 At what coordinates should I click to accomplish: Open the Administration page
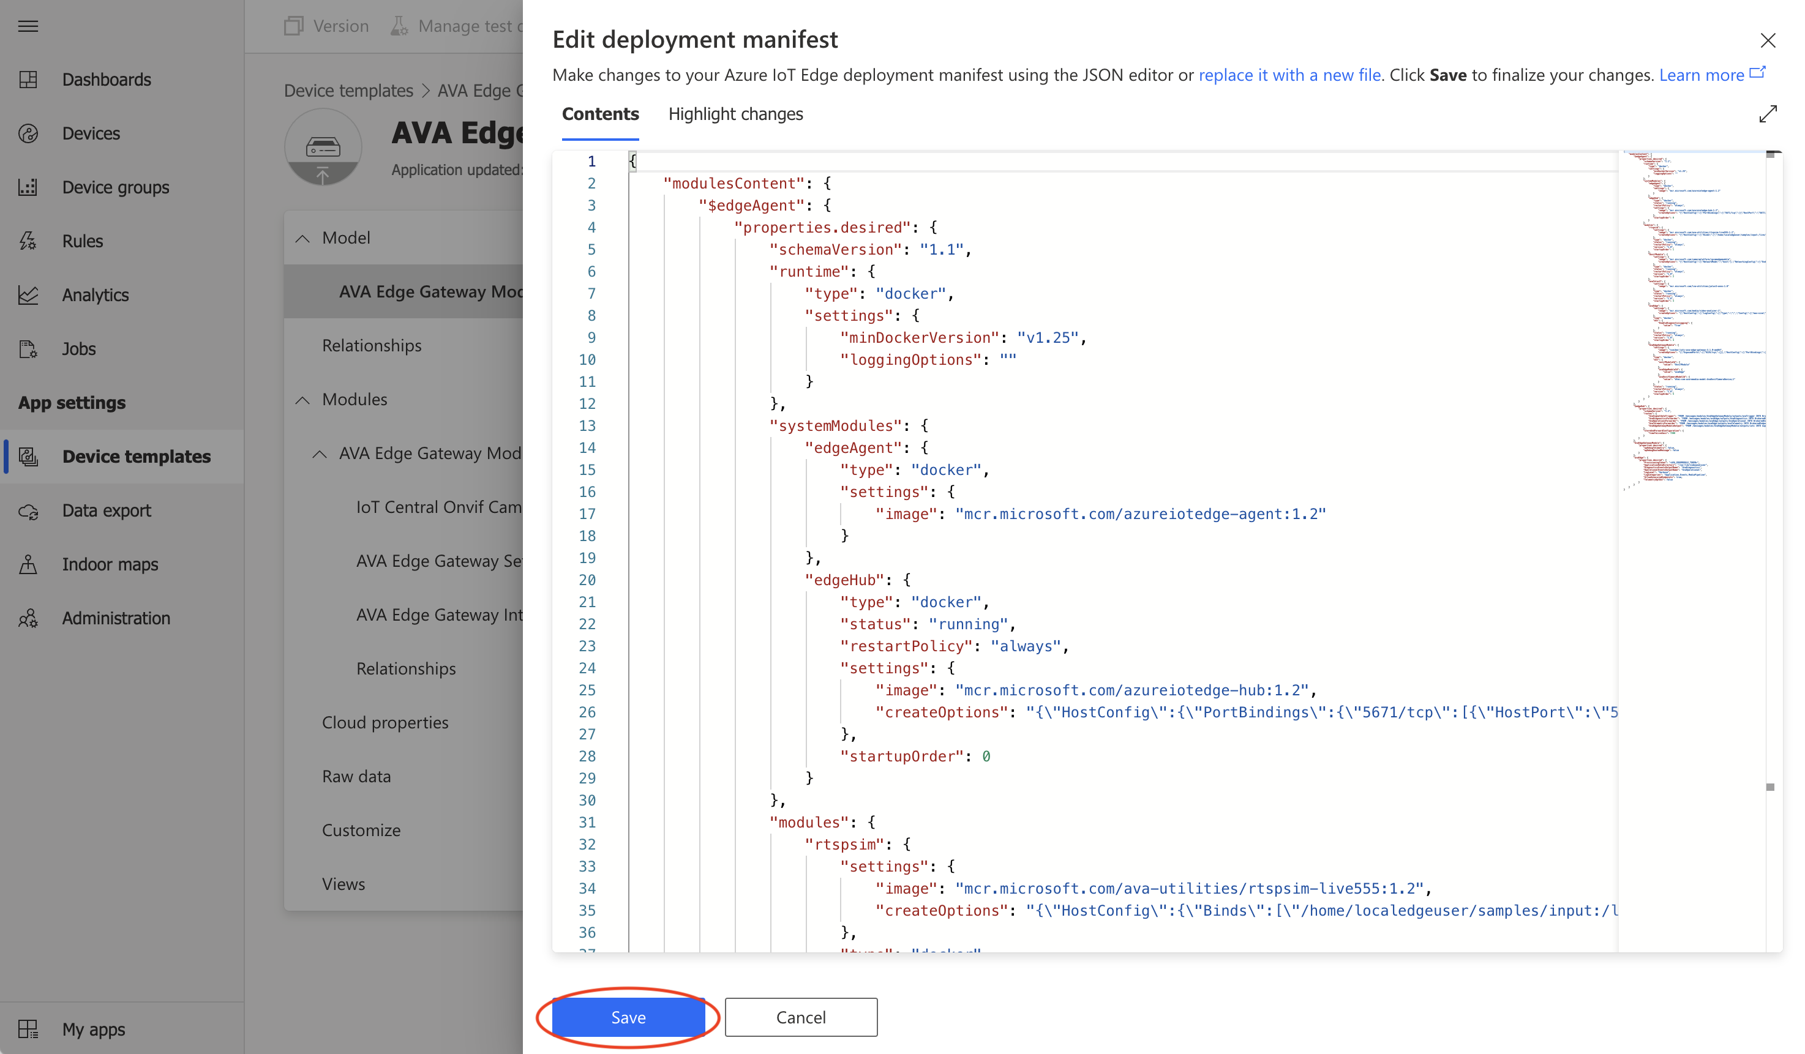(x=122, y=618)
